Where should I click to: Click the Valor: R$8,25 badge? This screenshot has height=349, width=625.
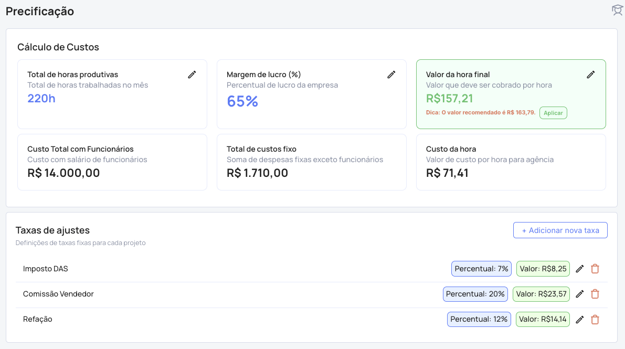[x=543, y=269]
